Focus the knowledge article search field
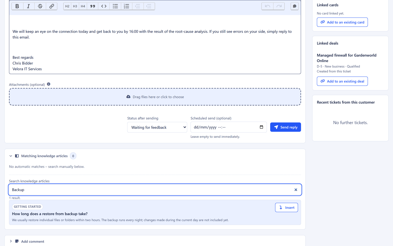This screenshot has width=393, height=246. tap(155, 190)
